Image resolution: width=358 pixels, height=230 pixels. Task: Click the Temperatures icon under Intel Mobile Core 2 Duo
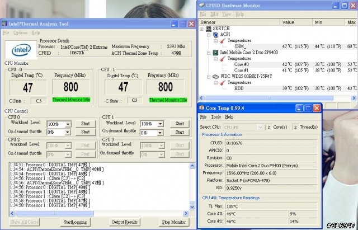(223, 58)
